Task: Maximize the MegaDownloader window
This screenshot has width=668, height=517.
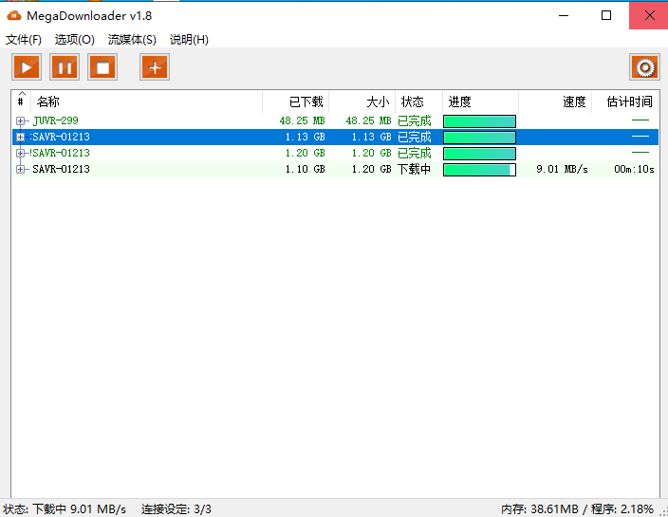Action: click(x=606, y=16)
